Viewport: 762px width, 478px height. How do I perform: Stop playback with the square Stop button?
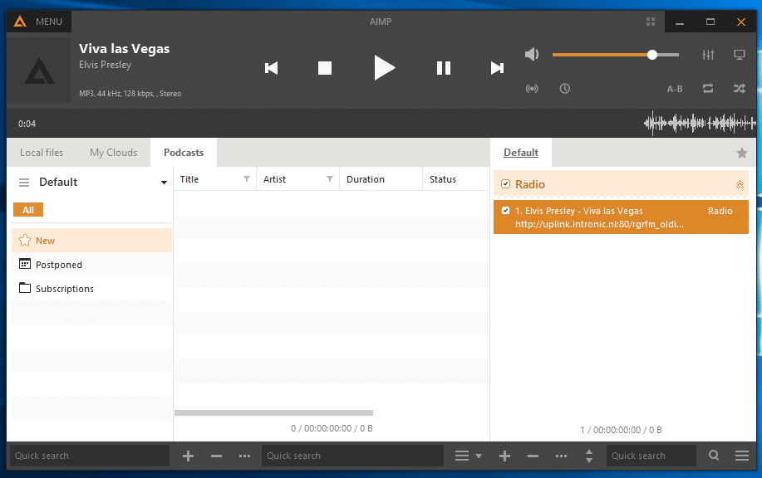pyautogui.click(x=325, y=68)
